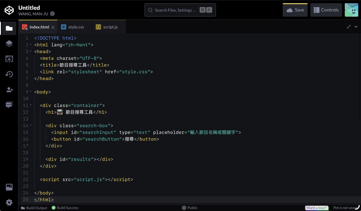
Task: Open the comments chat sidebar icon
Action: (x=9, y=105)
